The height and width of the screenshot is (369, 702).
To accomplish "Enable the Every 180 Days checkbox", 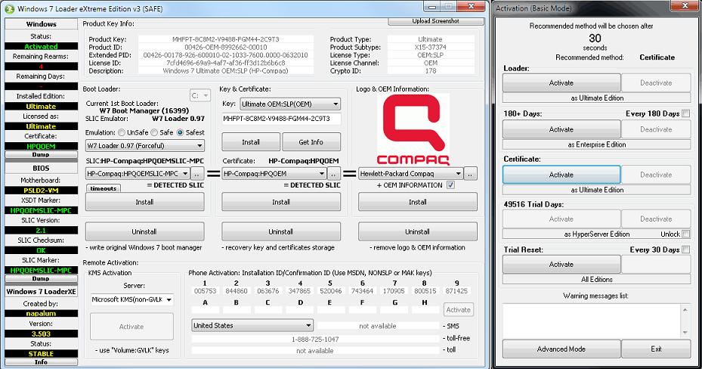I will tap(686, 113).
